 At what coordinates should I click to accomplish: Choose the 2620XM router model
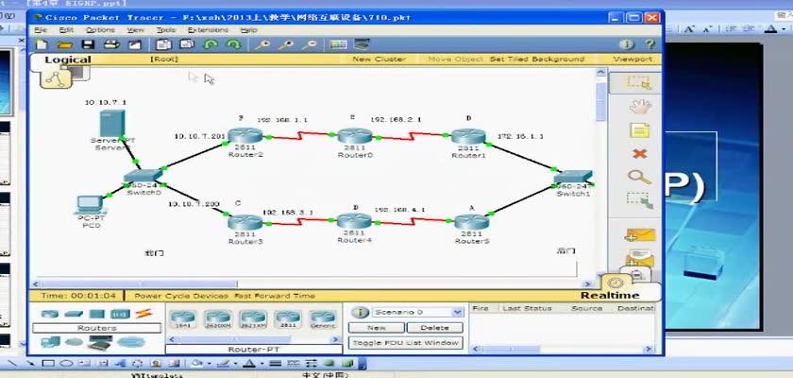click(x=217, y=319)
